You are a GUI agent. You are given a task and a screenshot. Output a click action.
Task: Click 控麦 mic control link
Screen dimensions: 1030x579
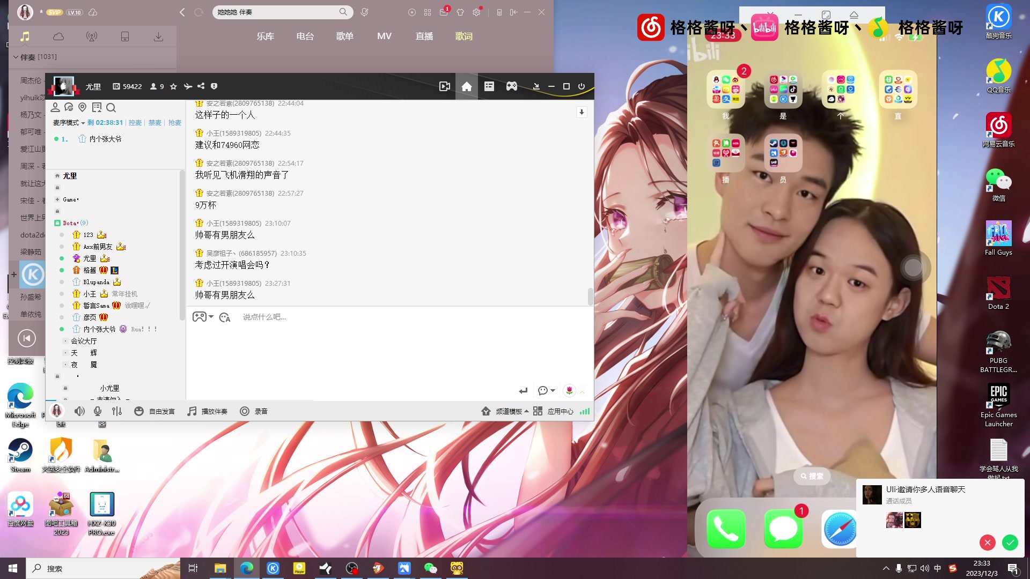135,123
